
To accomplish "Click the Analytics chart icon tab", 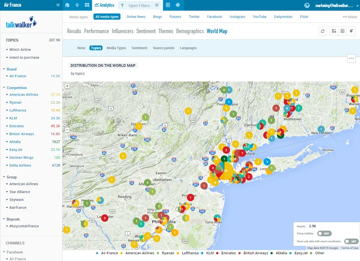I will (x=104, y=5).
